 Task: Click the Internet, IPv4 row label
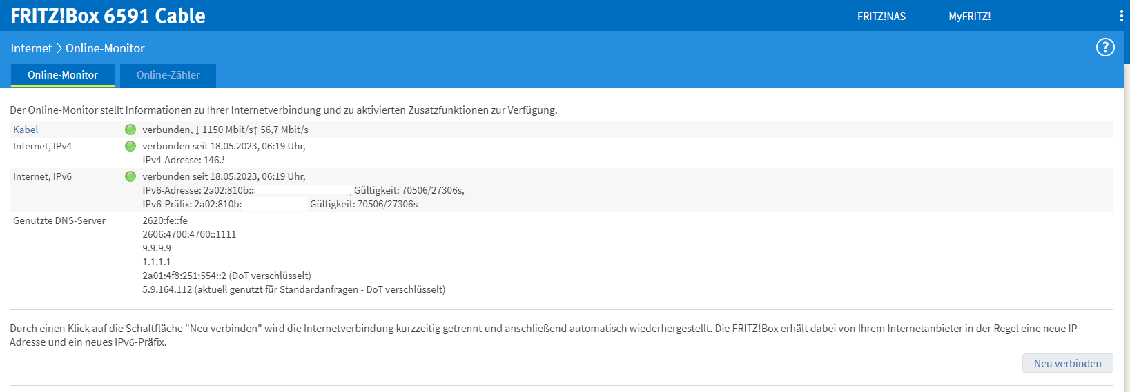pyautogui.click(x=42, y=146)
